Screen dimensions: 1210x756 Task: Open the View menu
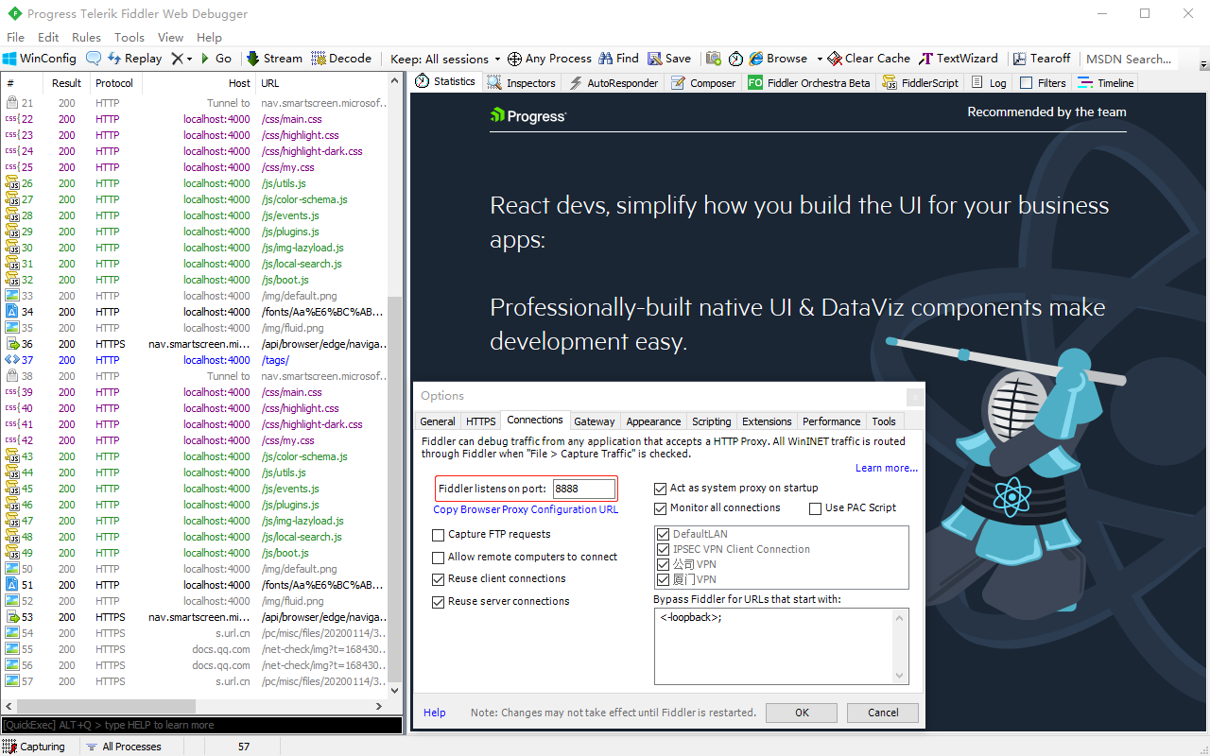coord(170,38)
